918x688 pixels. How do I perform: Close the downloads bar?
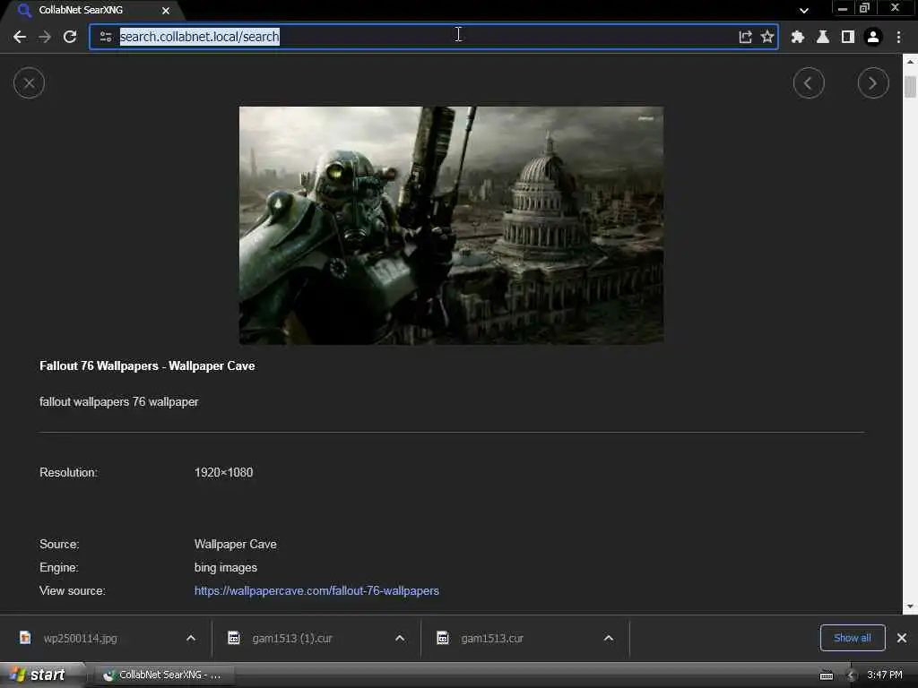[x=902, y=638]
